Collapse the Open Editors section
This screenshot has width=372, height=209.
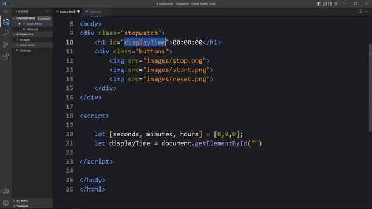pyautogui.click(x=26, y=19)
